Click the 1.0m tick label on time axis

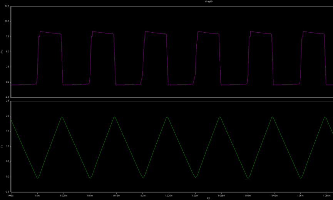pos(37,195)
